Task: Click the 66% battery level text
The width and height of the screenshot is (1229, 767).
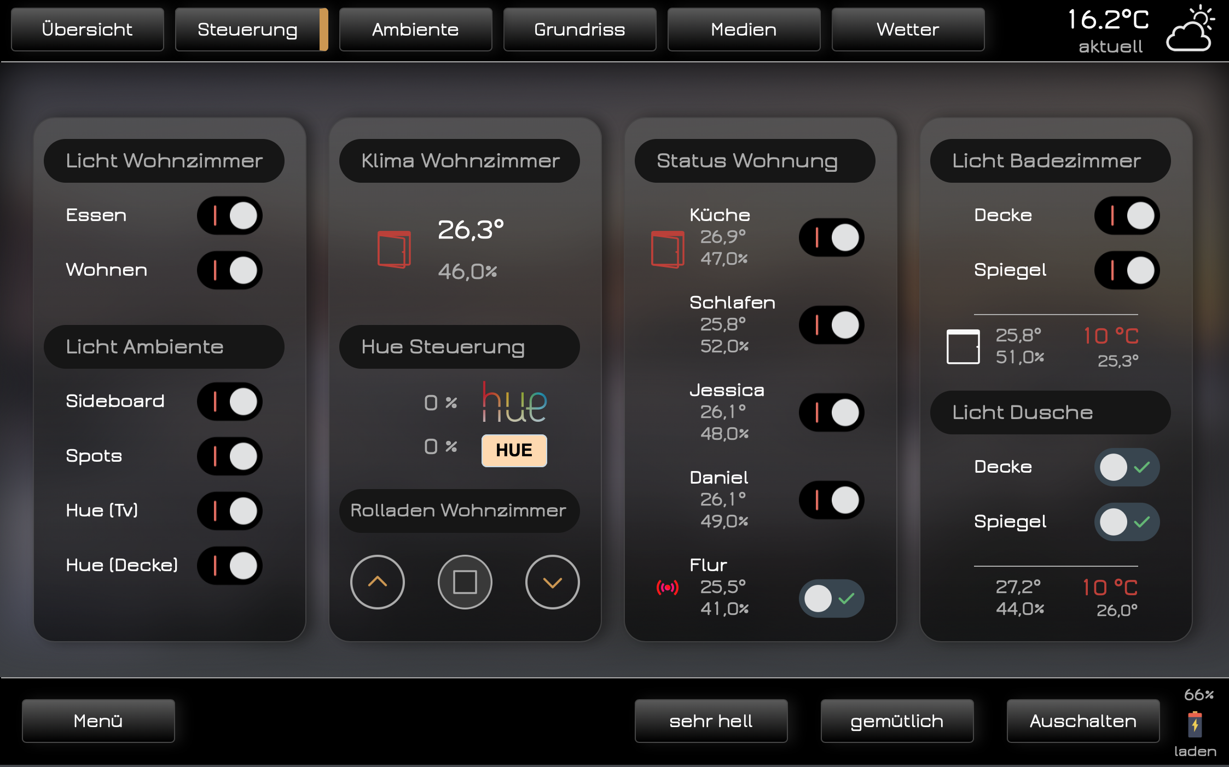Action: point(1199,695)
